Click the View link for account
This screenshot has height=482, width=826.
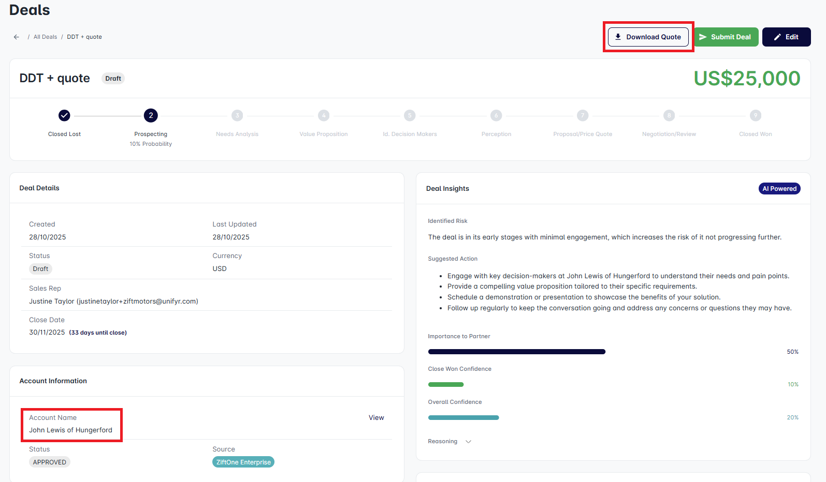(376, 418)
